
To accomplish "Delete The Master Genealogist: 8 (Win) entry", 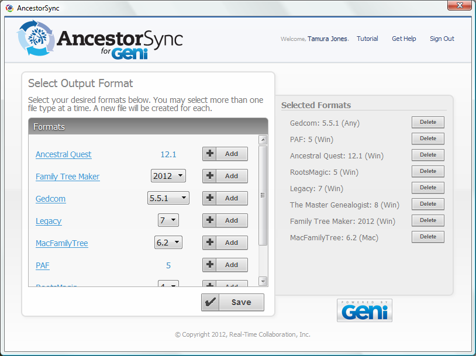I will pos(428,204).
